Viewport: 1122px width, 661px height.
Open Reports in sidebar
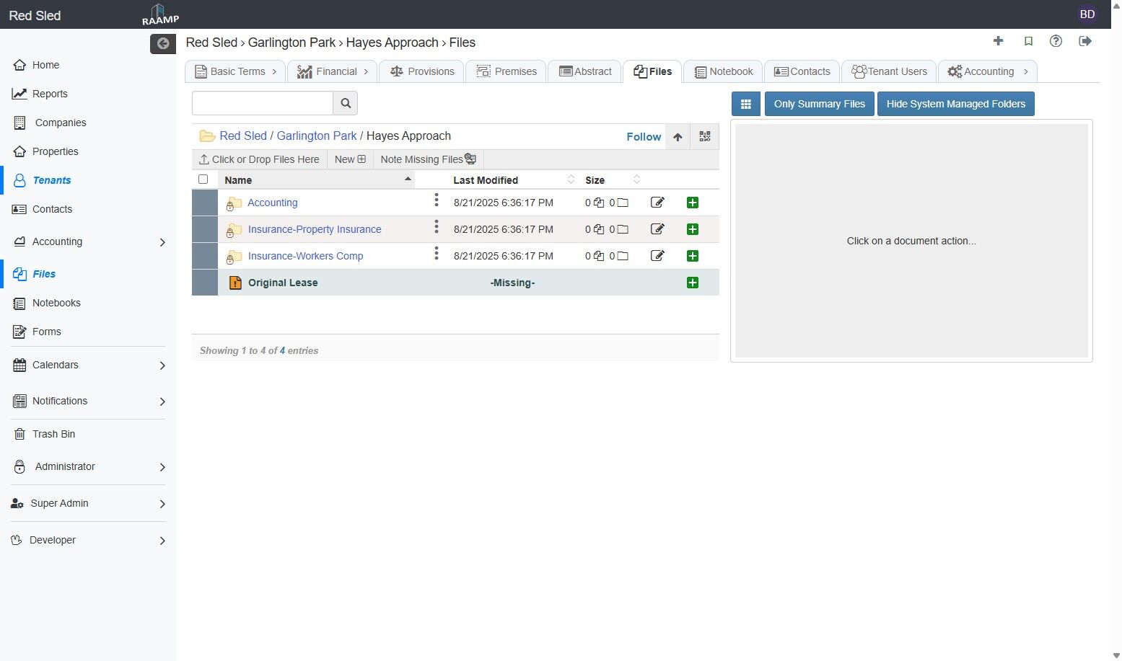[x=50, y=94]
